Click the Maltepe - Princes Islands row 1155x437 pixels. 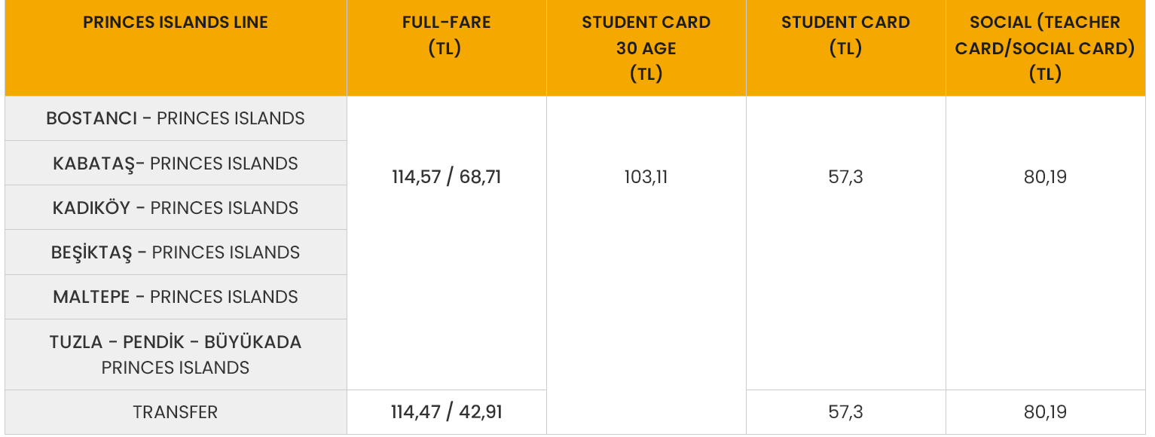(176, 297)
